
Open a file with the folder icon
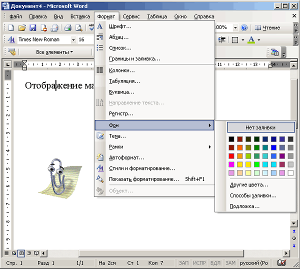point(22,27)
